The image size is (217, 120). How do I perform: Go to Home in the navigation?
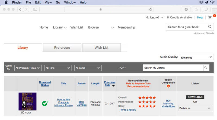(44, 28)
